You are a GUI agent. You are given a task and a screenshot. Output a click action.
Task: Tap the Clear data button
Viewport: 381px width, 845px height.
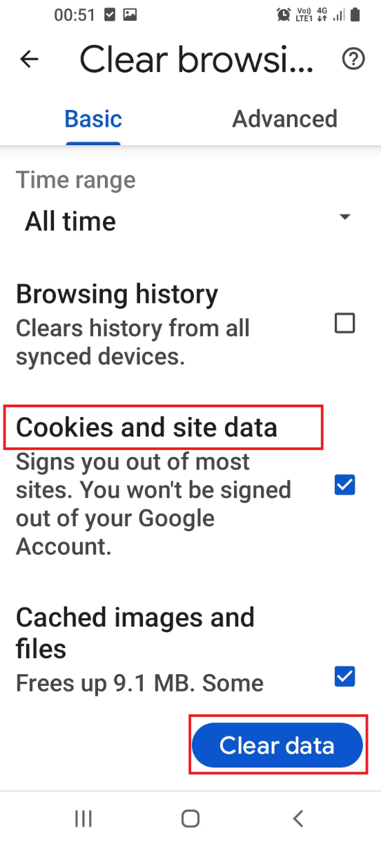point(277,746)
